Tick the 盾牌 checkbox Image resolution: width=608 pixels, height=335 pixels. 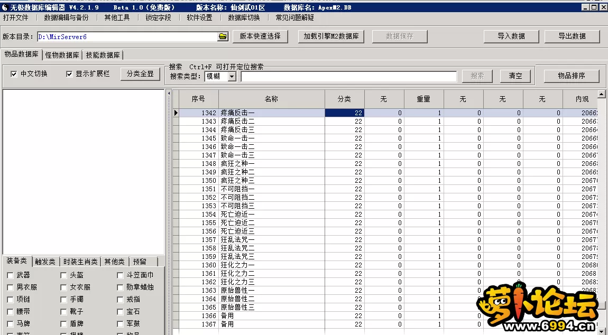[63, 324]
